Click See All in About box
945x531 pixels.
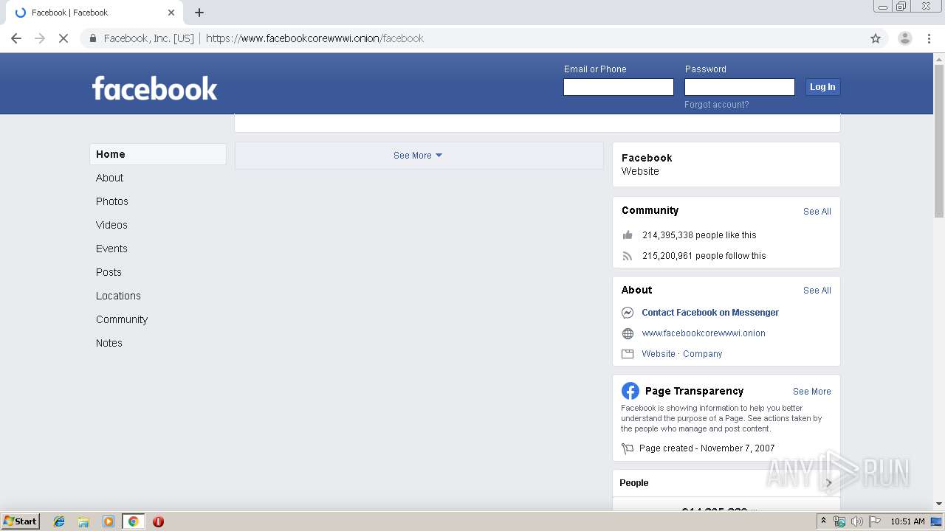click(817, 291)
